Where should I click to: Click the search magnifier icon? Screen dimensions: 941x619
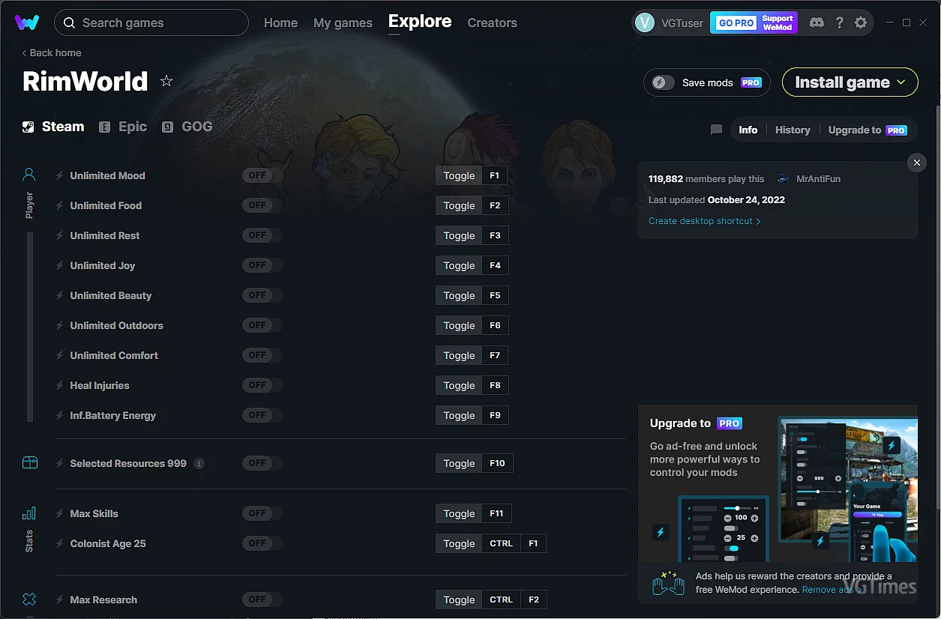(x=69, y=22)
